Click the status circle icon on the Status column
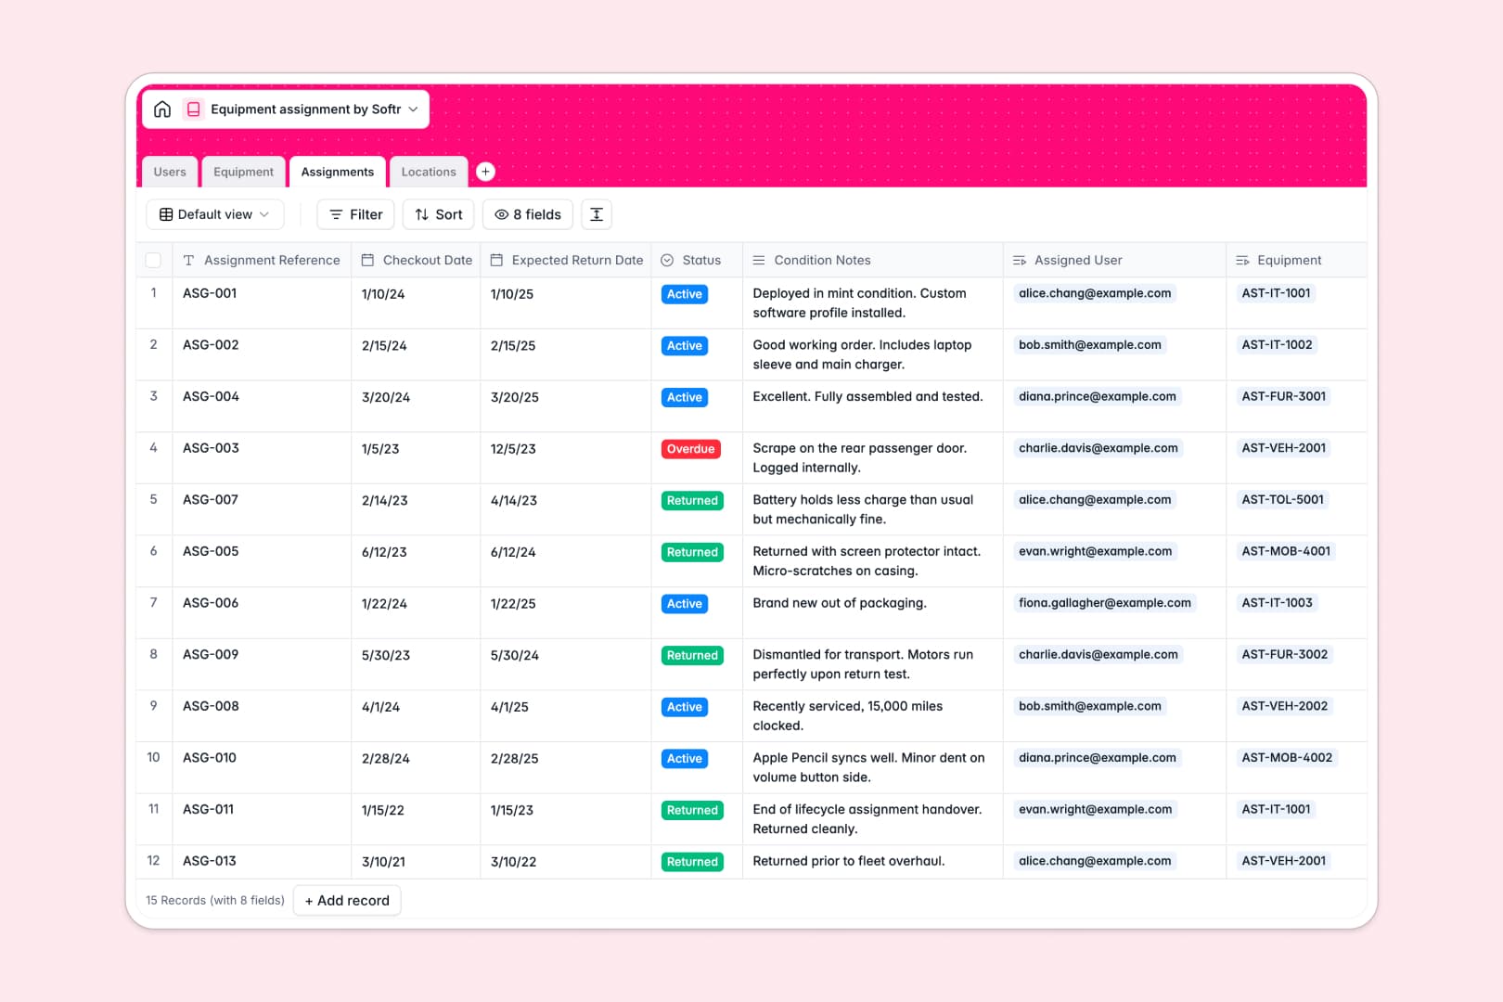This screenshot has width=1503, height=1002. pos(667,260)
